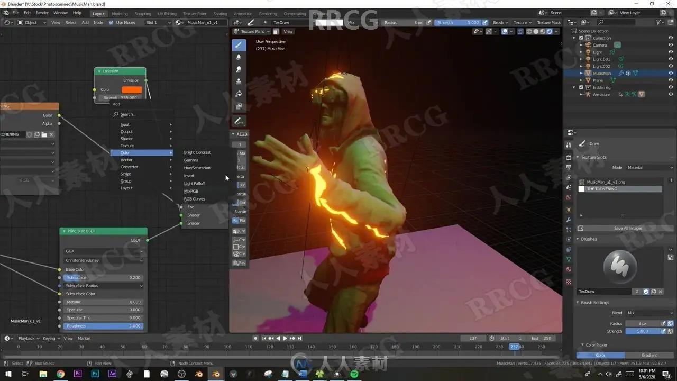Screen dimensions: 677x381
Task: Open the Object Constraints properties tab
Action: tap(569, 249)
